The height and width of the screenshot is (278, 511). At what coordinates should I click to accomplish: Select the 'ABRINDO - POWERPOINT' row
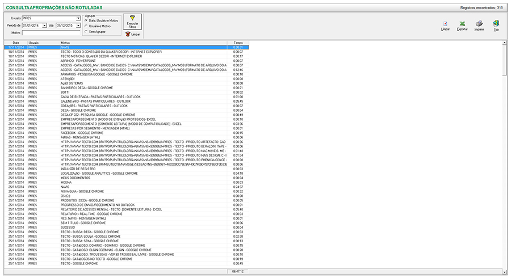coord(127,61)
